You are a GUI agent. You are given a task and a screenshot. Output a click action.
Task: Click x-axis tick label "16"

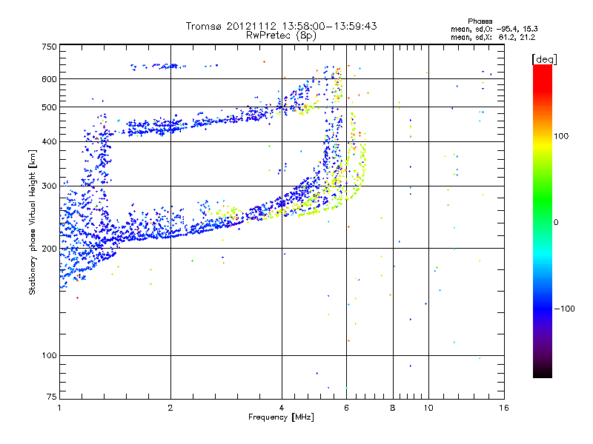click(504, 408)
